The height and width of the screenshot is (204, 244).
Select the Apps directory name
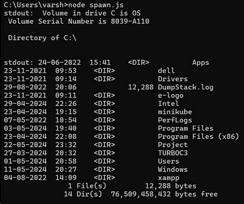[201, 63]
